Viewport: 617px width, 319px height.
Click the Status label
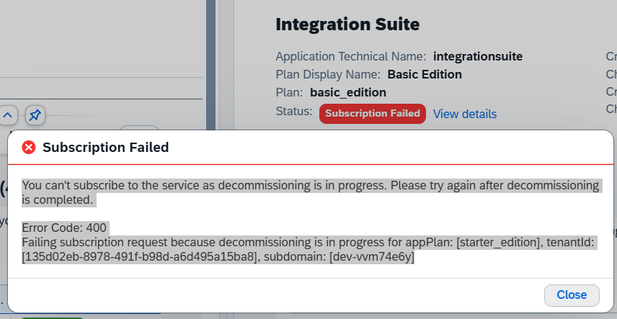[294, 112]
